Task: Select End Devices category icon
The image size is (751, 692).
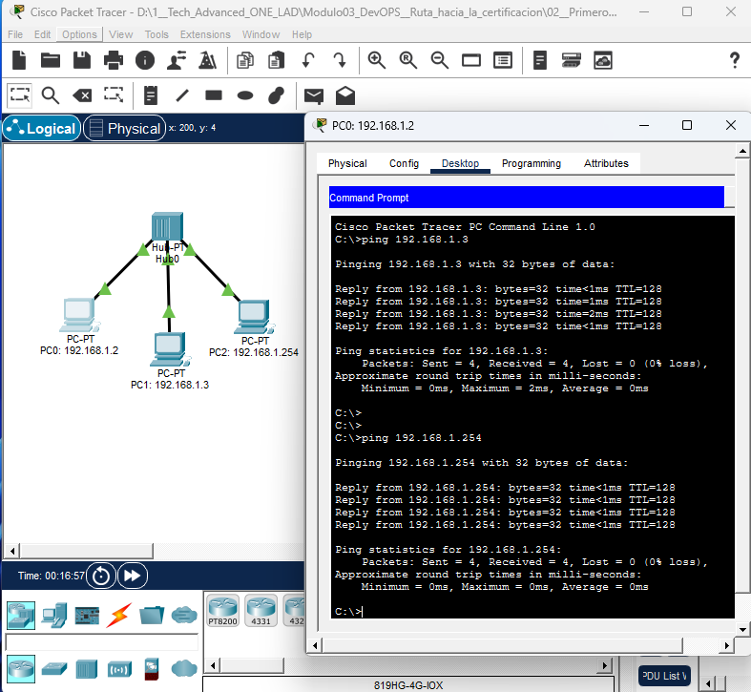Action: point(54,616)
